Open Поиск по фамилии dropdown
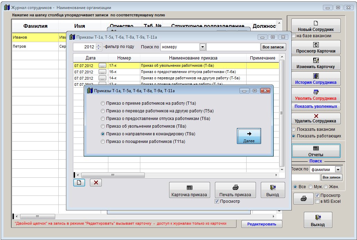Image resolution: width=357 pixels, height=240 pixels. click(338, 169)
